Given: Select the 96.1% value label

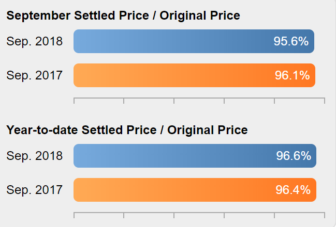Looking at the screenshot, I should pos(293,75).
